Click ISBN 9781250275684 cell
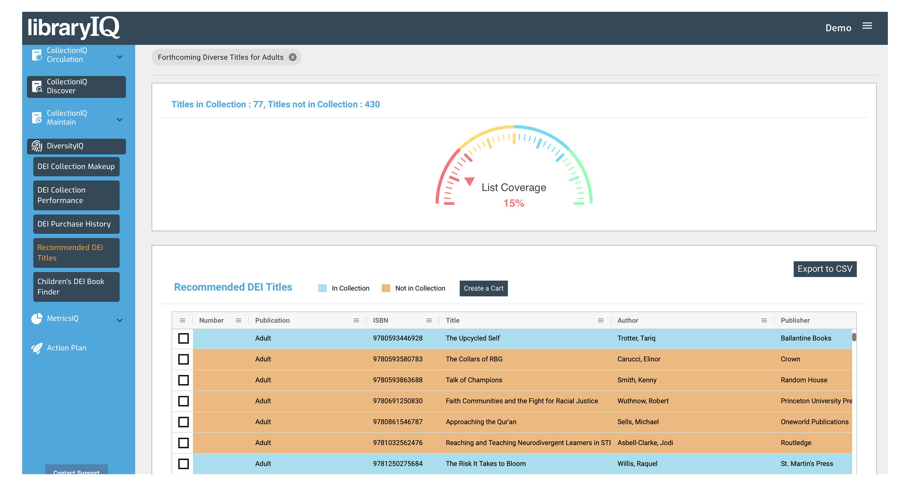 click(x=397, y=464)
